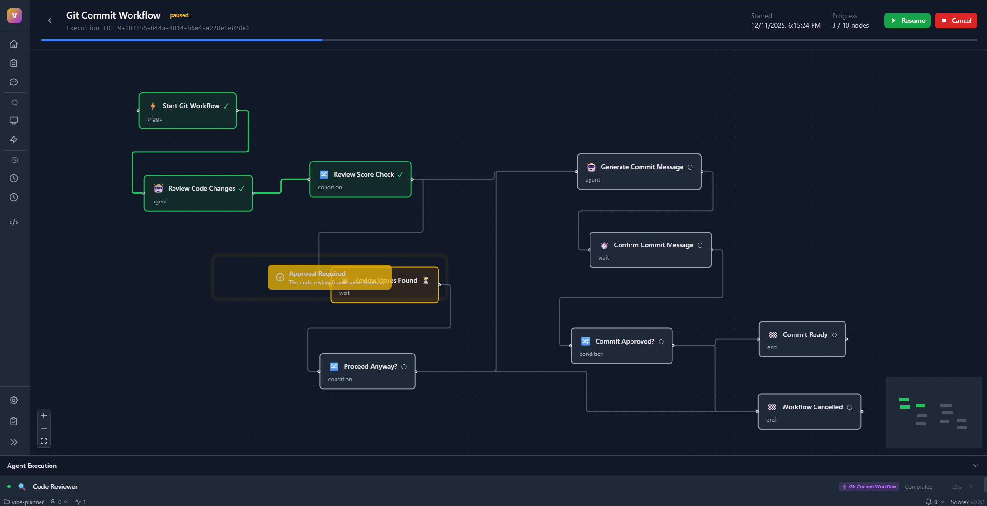Open the Home icon in the sidebar

14,43
